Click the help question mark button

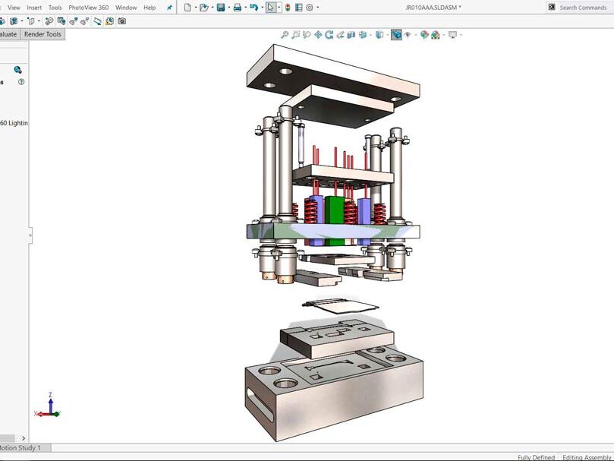21,82
